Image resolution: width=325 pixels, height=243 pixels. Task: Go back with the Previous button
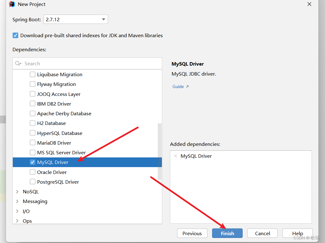pyautogui.click(x=192, y=233)
